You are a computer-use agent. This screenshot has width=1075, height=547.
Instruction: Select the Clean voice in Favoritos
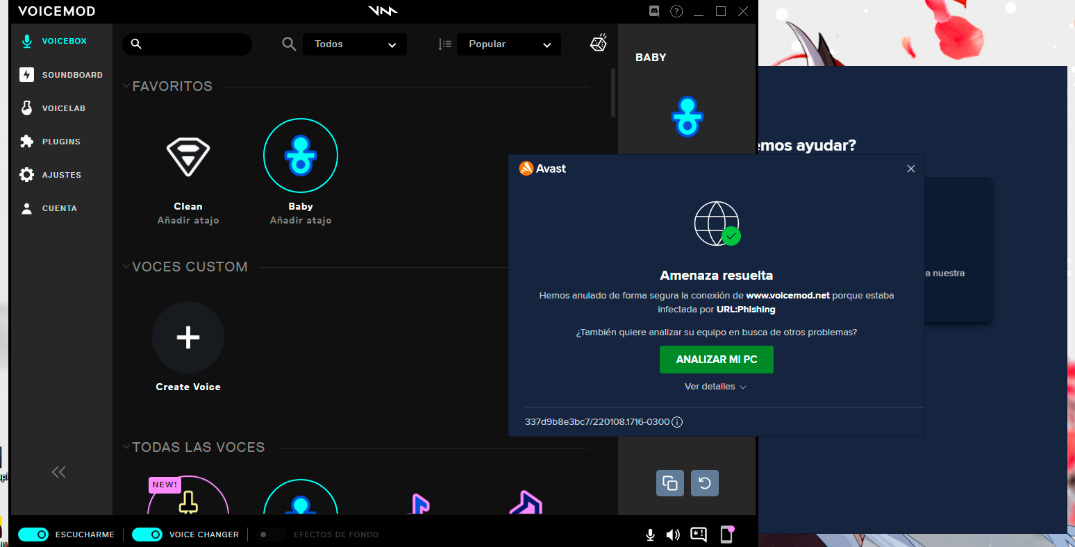pos(188,155)
